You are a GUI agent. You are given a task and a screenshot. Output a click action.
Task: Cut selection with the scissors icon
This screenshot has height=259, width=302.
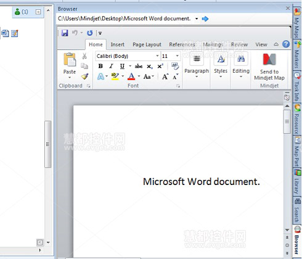point(84,56)
